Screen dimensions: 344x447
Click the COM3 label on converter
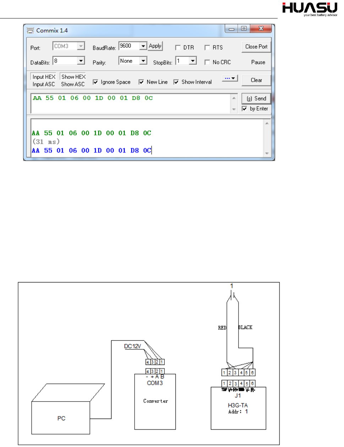click(x=155, y=383)
